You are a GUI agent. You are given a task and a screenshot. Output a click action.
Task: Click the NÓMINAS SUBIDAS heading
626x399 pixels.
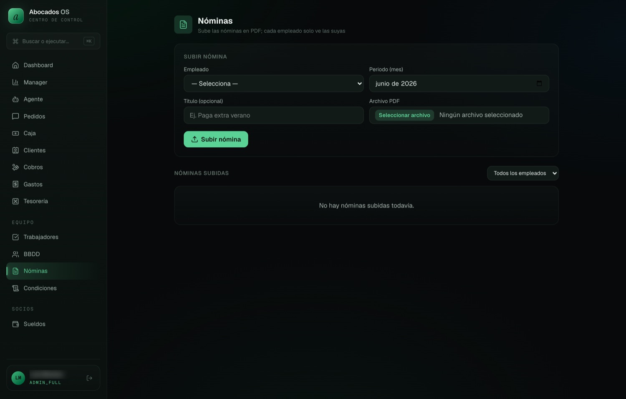(x=202, y=173)
